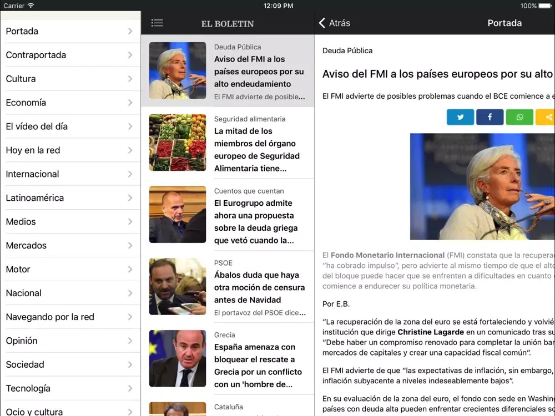Viewport: 555px width, 416px height.
Task: Tap the 'Por E.B.' byline
Action: [336, 304]
